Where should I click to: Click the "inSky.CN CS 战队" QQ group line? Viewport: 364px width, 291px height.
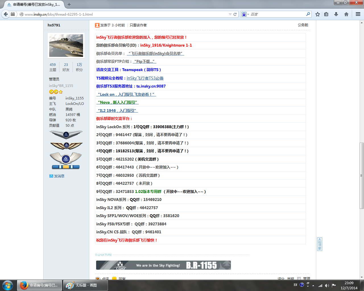tap(129, 232)
